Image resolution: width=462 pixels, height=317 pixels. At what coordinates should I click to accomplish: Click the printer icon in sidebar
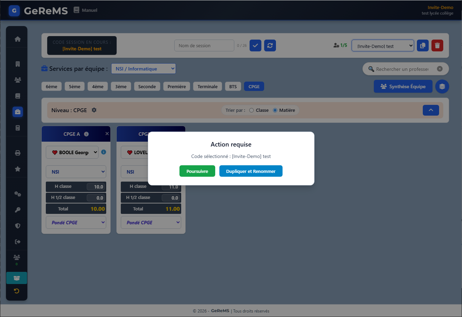(x=17, y=153)
